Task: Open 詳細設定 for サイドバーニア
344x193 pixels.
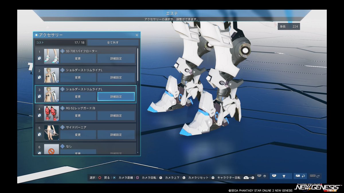Action: pos(116,135)
